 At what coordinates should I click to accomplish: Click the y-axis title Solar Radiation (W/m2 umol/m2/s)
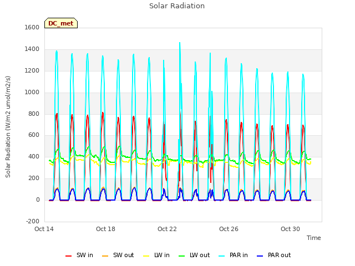pyautogui.click(x=8, y=127)
